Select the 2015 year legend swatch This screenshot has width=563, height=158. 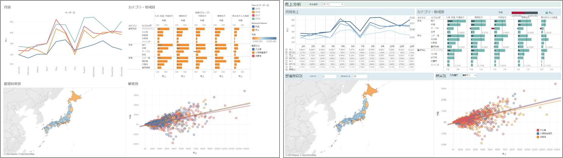[x=254, y=9]
